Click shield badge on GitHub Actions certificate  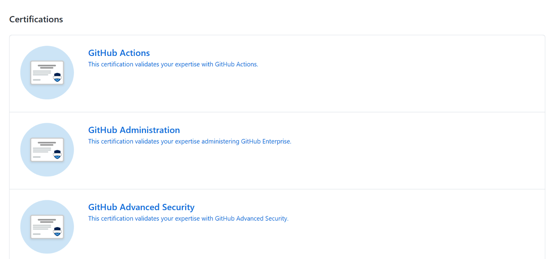[x=58, y=77]
